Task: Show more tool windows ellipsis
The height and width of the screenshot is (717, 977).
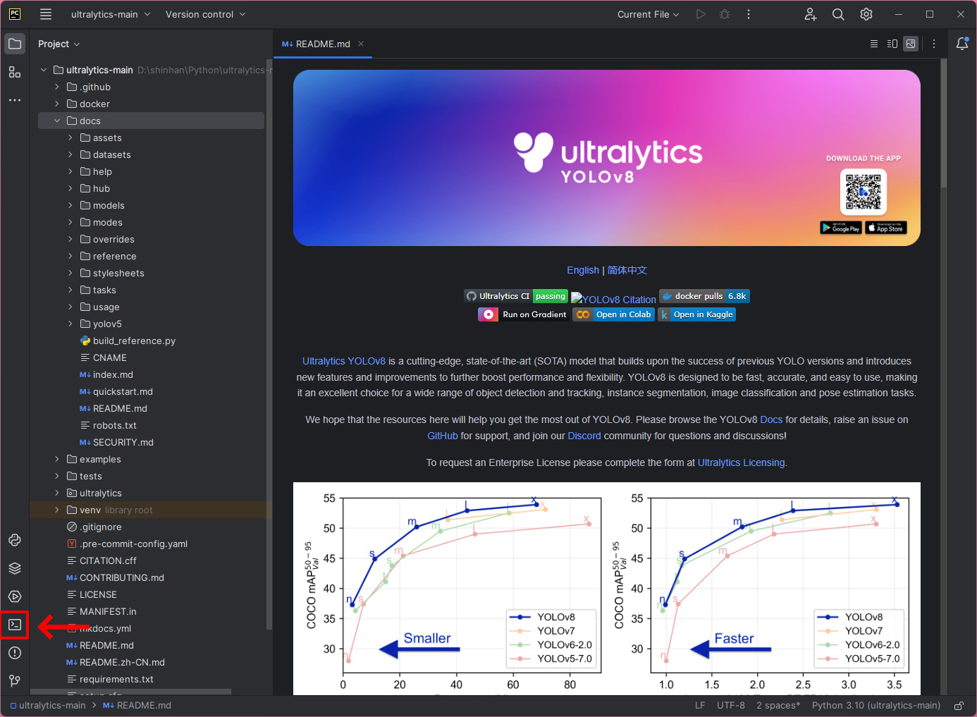Action: [15, 100]
